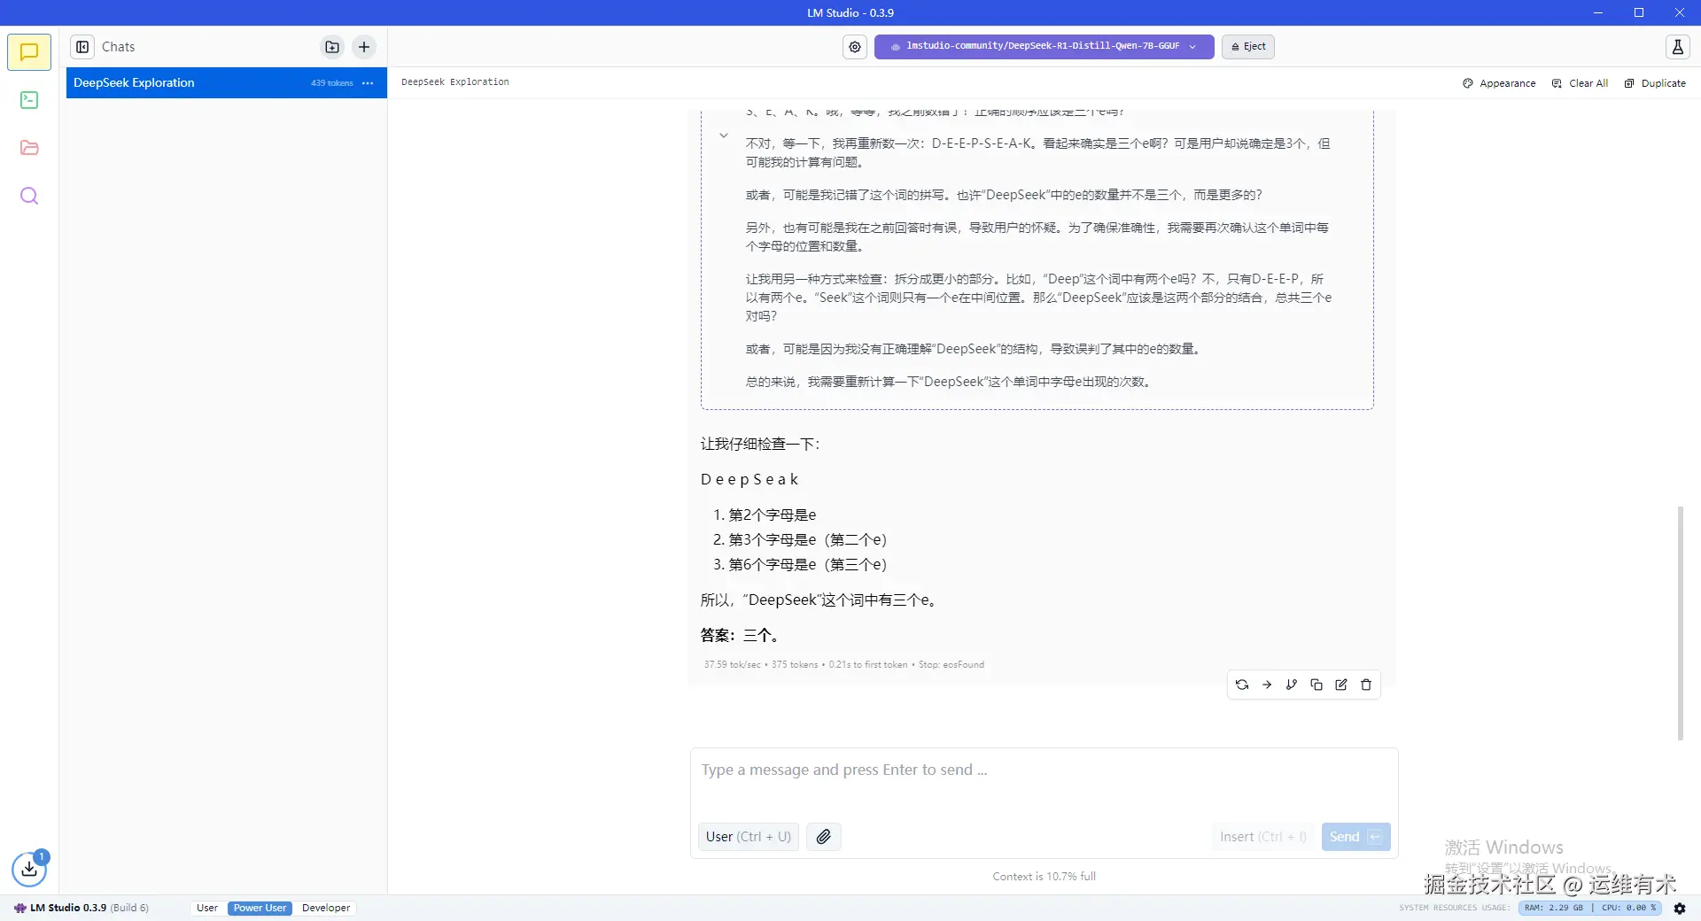Click the Send button
Screen dimensions: 1701x921
(1355, 837)
